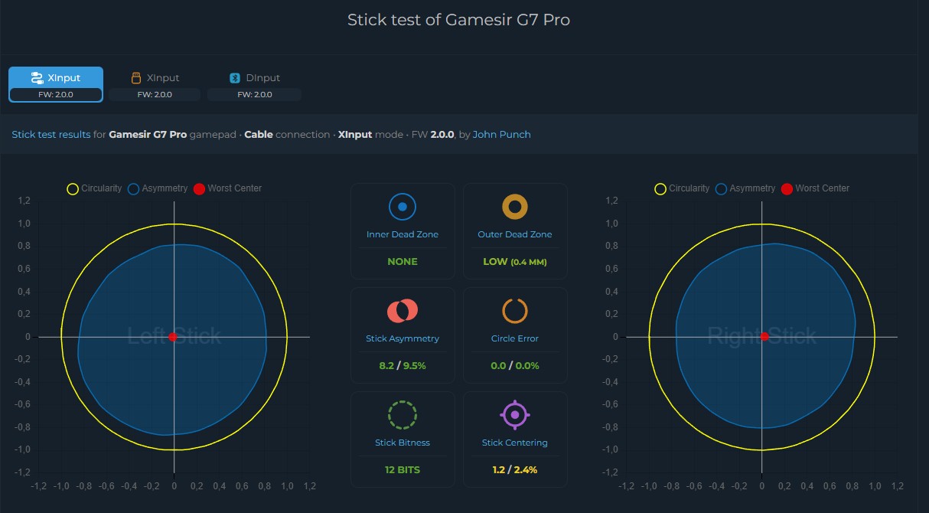Click the dongle icon on second XInput tab
This screenshot has width=929, height=513.
click(x=135, y=78)
